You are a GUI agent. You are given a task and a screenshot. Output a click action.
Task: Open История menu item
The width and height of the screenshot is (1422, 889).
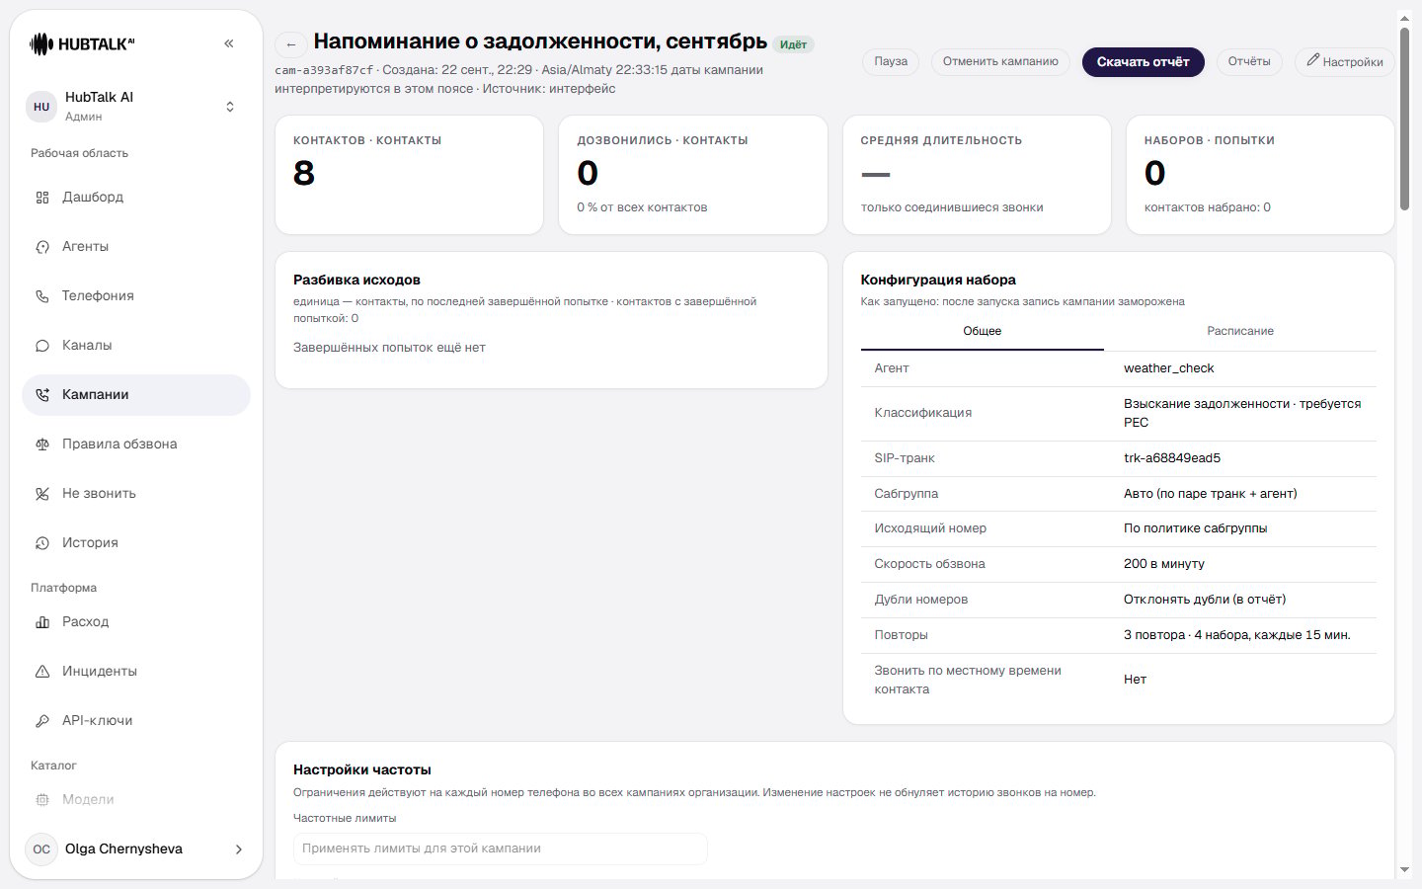click(x=136, y=543)
